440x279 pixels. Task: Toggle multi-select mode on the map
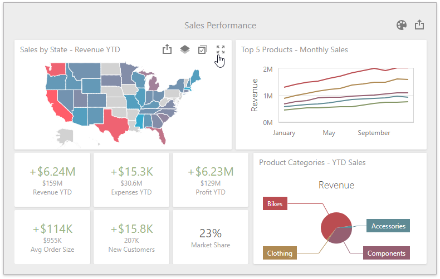pos(203,49)
